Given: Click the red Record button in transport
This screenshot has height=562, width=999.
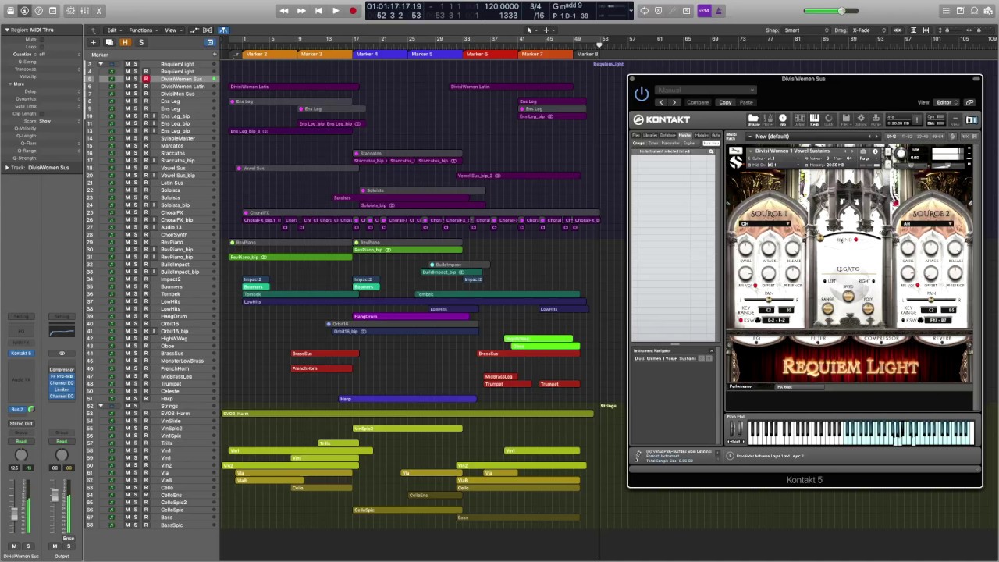Looking at the screenshot, I should click(x=353, y=11).
